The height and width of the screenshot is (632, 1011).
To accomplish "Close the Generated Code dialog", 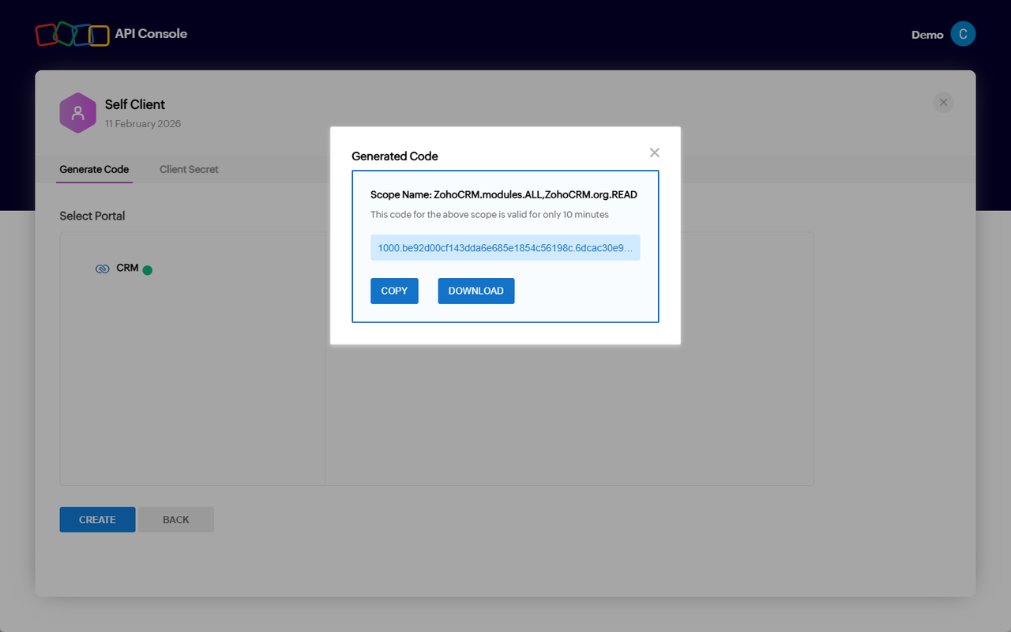I will (654, 153).
